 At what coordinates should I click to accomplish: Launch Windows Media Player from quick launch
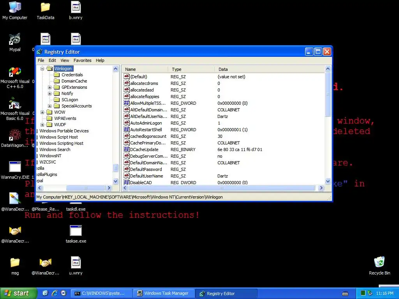64,293
